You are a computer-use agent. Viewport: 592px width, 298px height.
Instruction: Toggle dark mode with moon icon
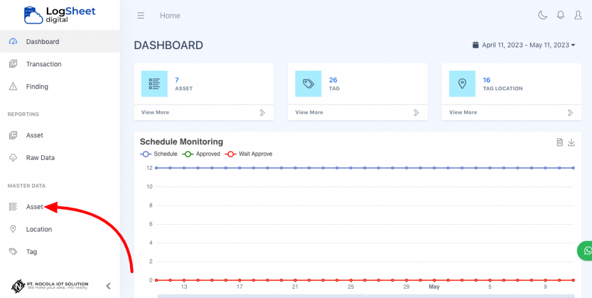tap(542, 15)
